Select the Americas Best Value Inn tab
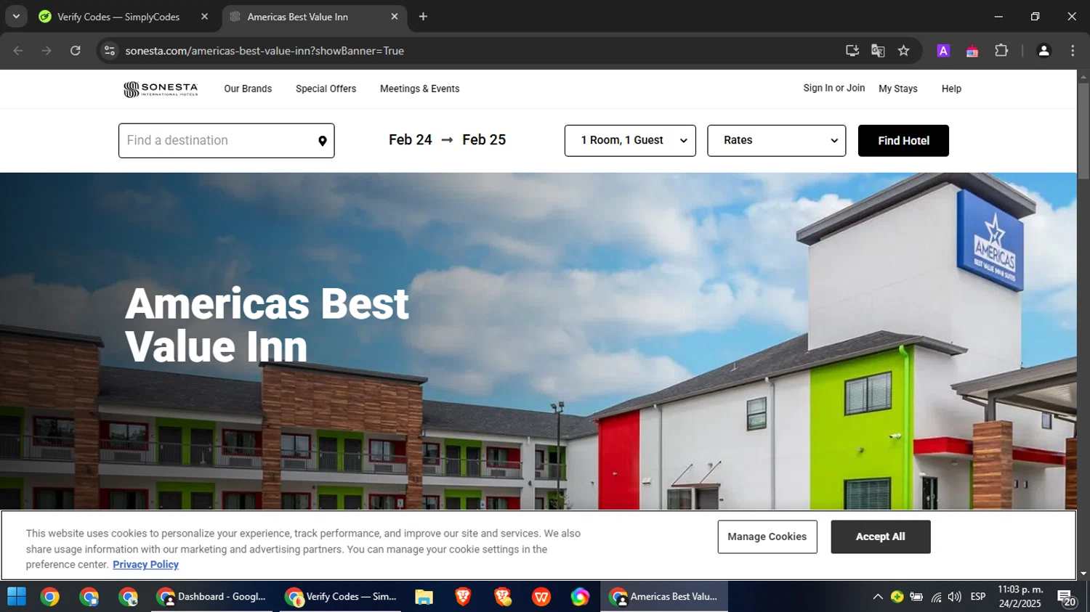This screenshot has width=1090, height=612. pyautogui.click(x=298, y=17)
